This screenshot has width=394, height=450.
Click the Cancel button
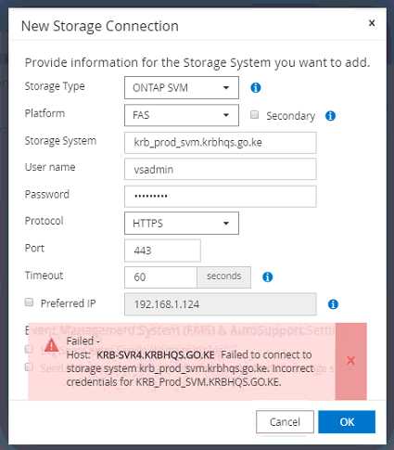pyautogui.click(x=285, y=422)
